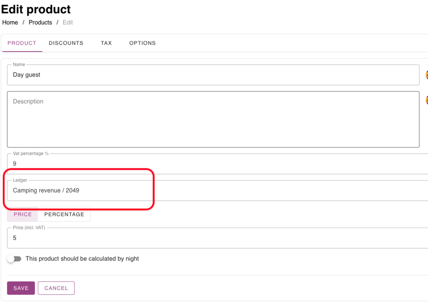Toggle the calculated by night switch

pyautogui.click(x=14, y=259)
